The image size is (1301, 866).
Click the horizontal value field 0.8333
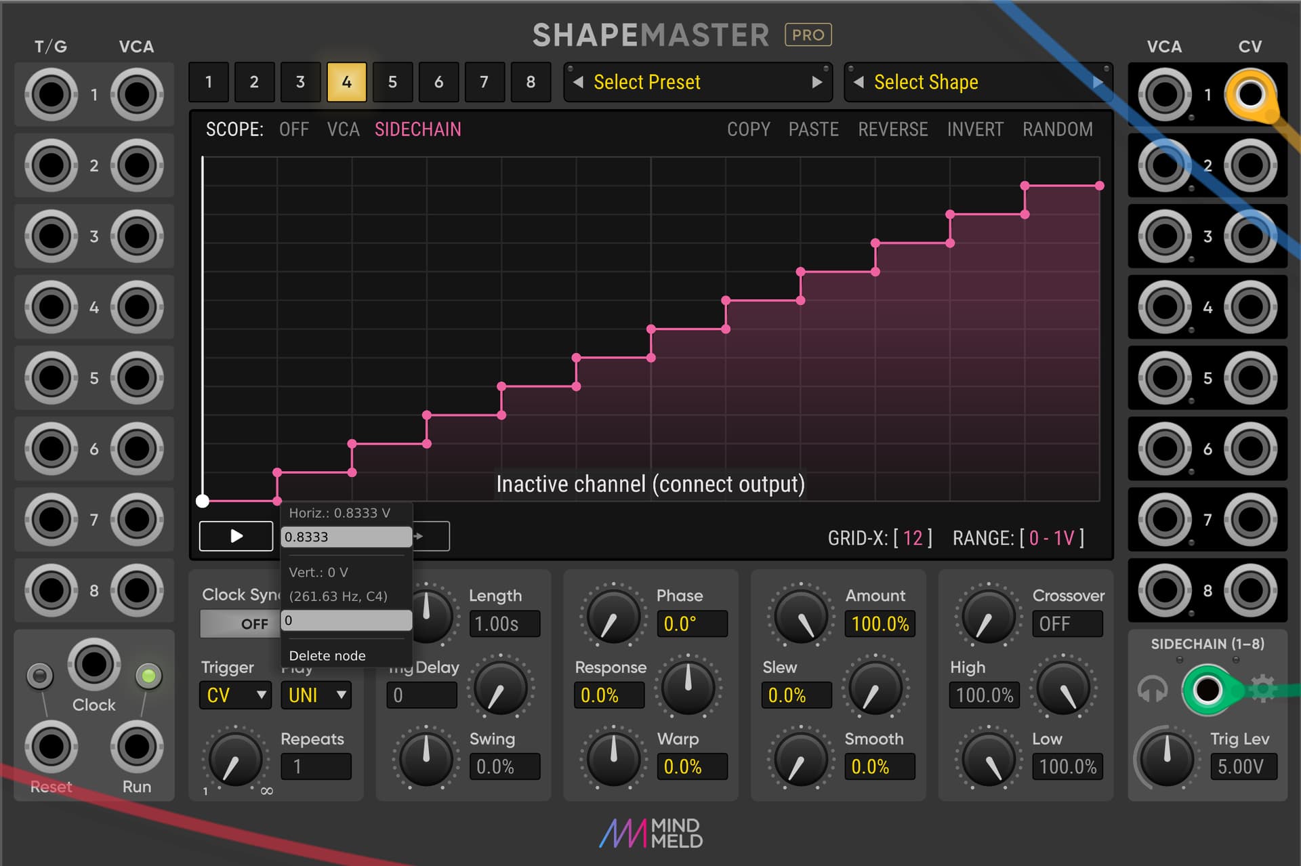click(x=346, y=537)
